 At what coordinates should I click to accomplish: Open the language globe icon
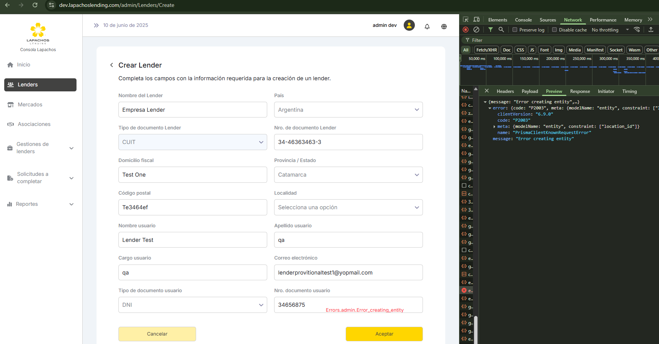[x=444, y=26]
